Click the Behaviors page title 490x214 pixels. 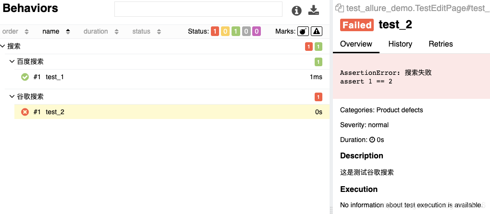[x=30, y=9]
